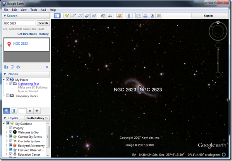
Task: Click the Places panel search magnifier icon
Action: click(x=6, y=111)
